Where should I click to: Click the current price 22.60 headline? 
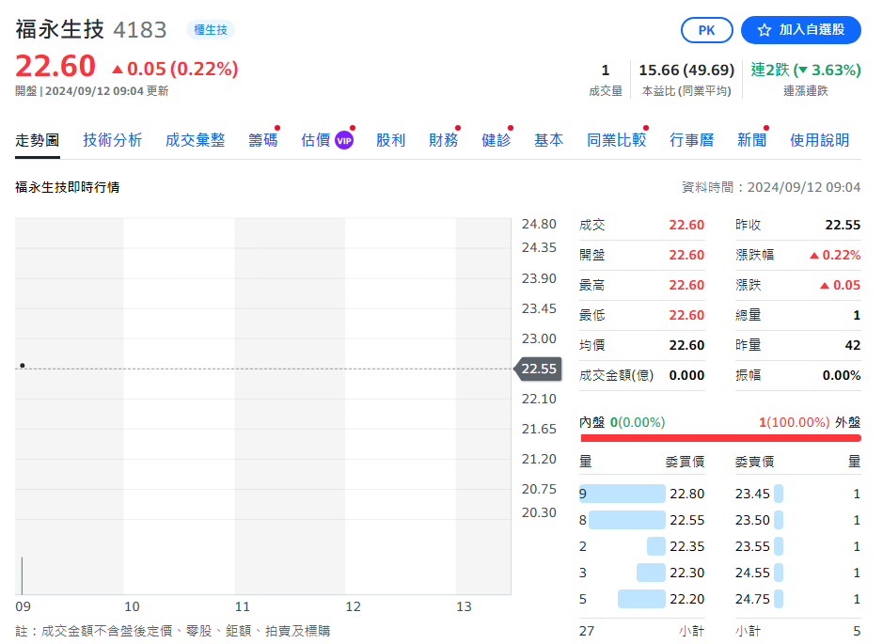pos(55,67)
